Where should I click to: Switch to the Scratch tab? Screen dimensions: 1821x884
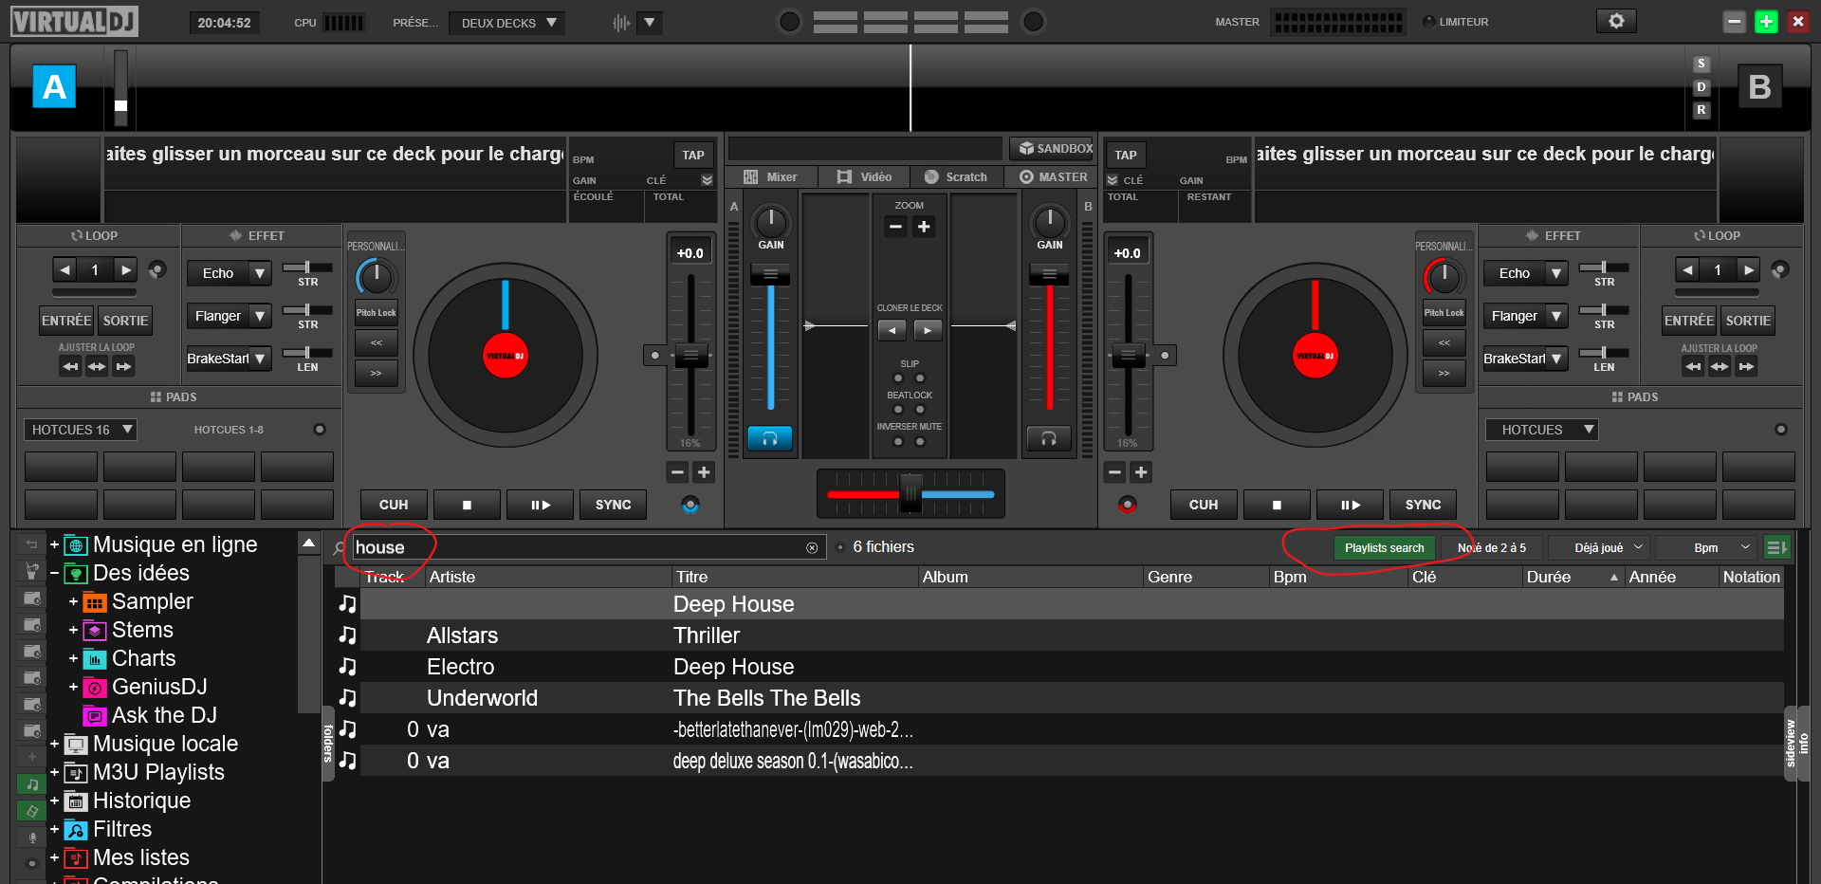pyautogui.click(x=956, y=177)
